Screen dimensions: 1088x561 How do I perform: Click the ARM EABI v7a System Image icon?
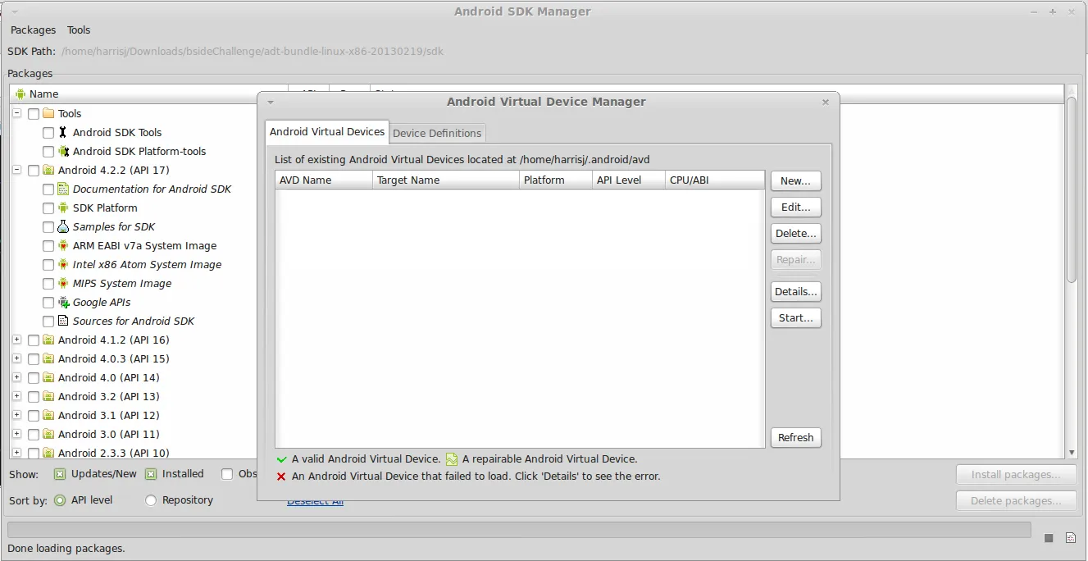(63, 245)
